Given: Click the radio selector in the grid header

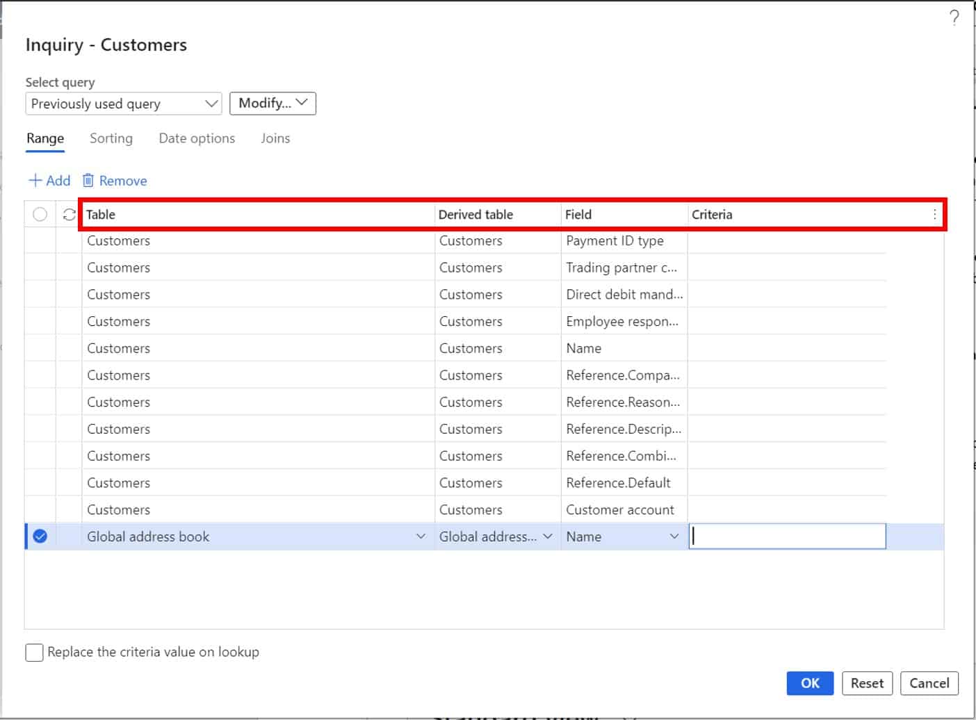Looking at the screenshot, I should pyautogui.click(x=40, y=214).
